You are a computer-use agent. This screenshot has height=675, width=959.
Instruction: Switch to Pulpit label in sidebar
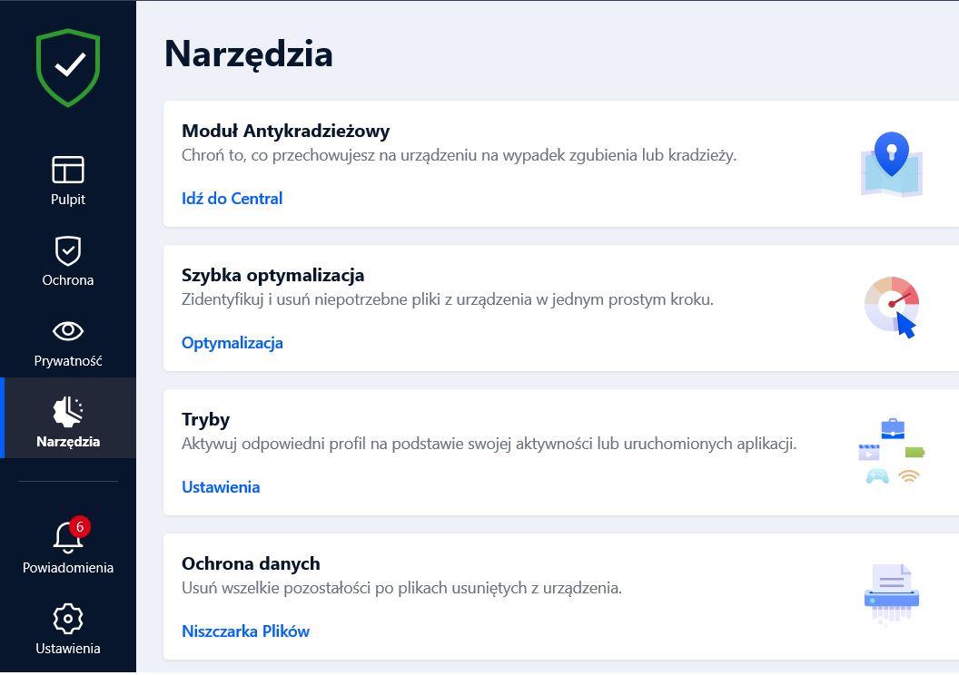pyautogui.click(x=68, y=200)
